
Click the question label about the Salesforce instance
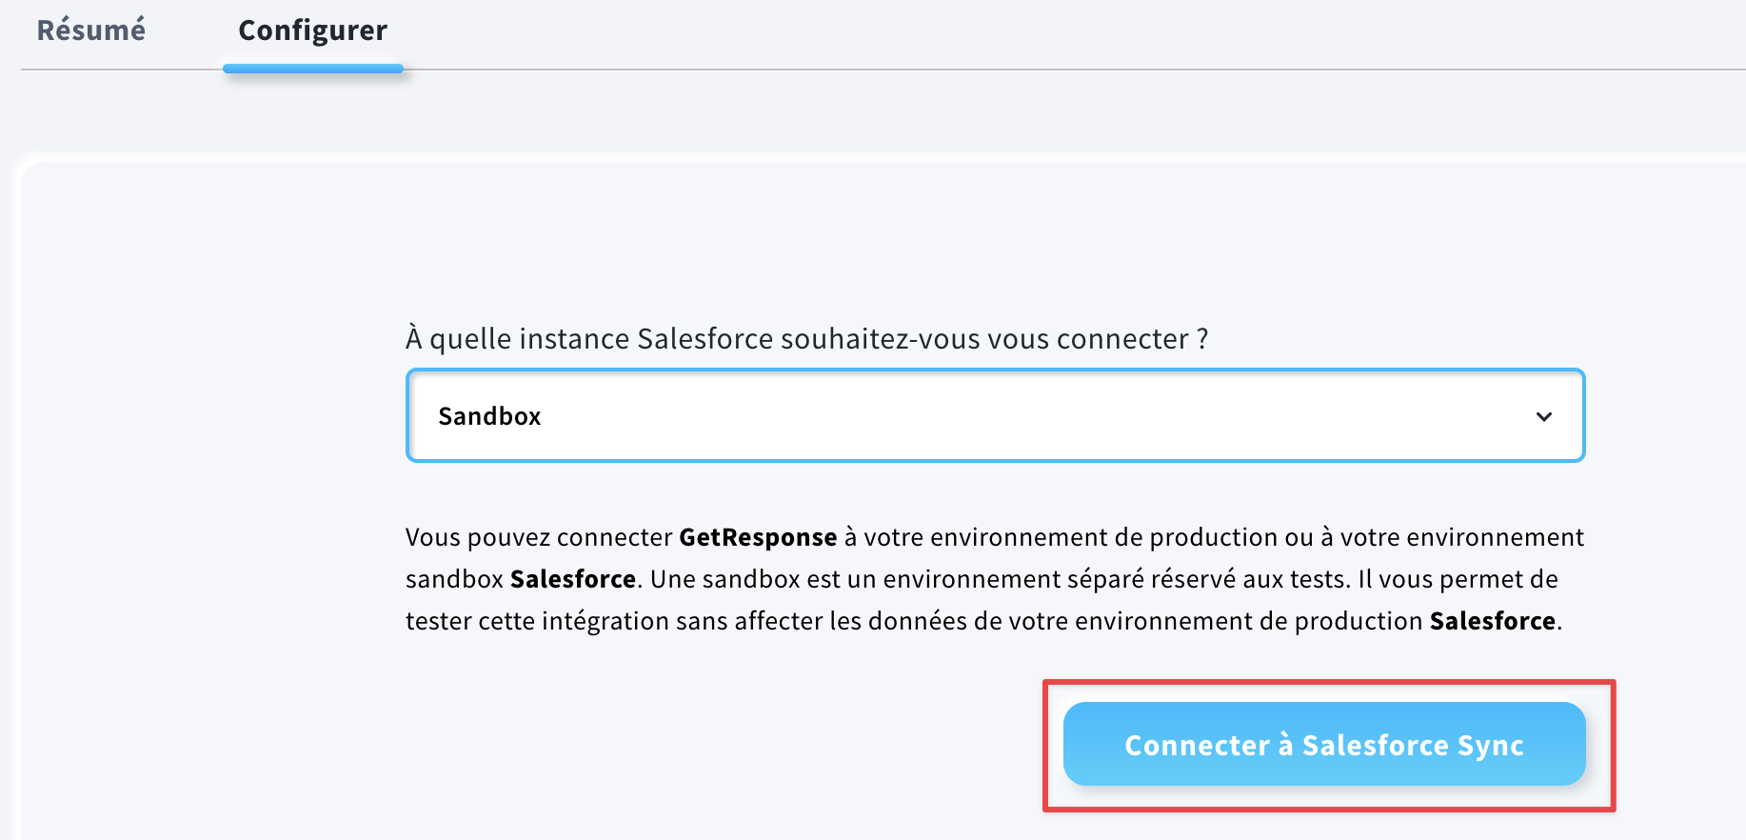click(x=807, y=339)
